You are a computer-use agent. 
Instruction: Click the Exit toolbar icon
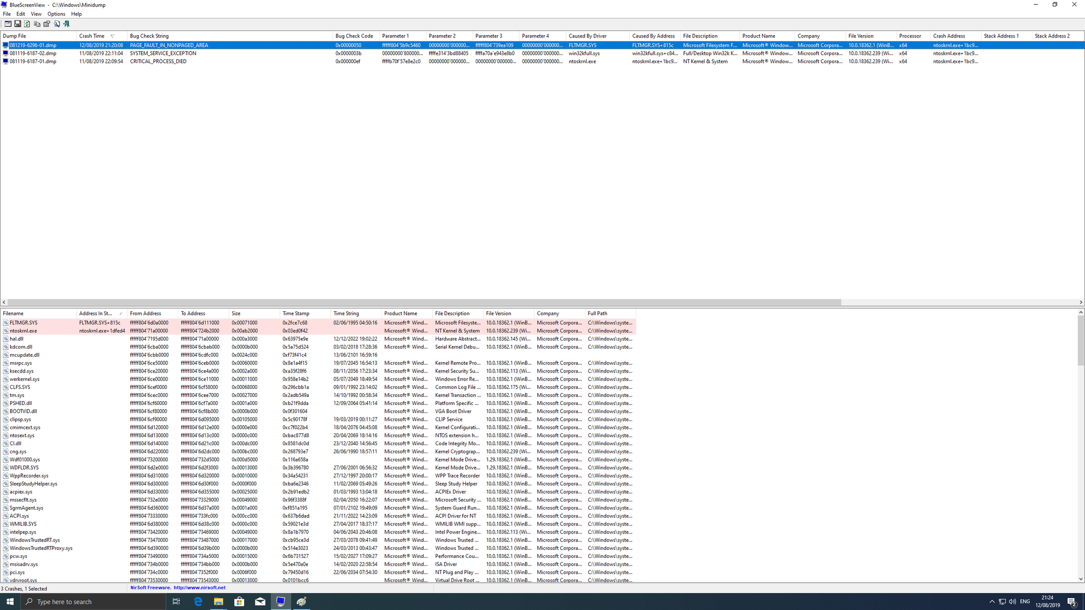(66, 24)
